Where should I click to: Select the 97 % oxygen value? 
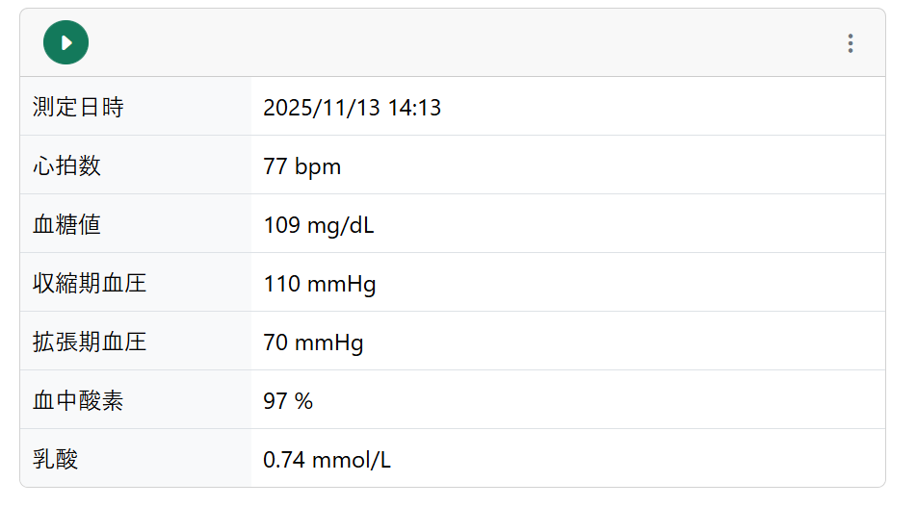288,402
